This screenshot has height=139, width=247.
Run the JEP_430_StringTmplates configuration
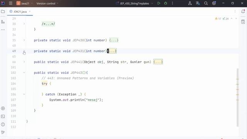click(x=159, y=3)
